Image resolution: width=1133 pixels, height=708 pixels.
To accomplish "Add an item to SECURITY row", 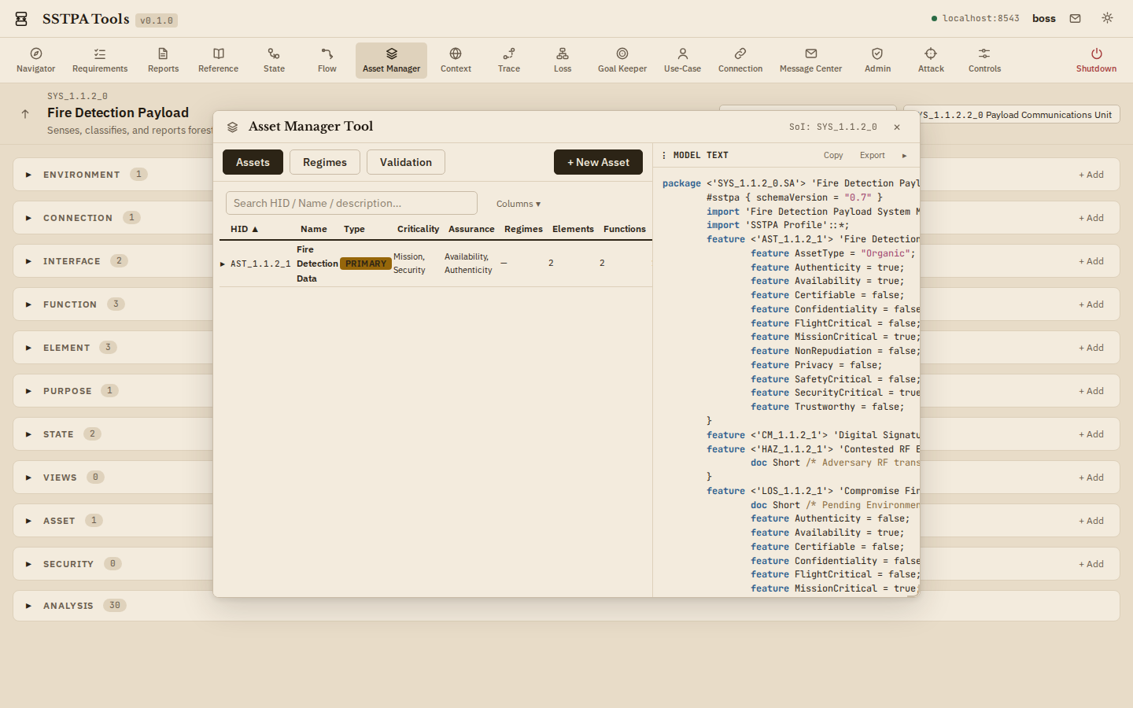I will [1091, 564].
